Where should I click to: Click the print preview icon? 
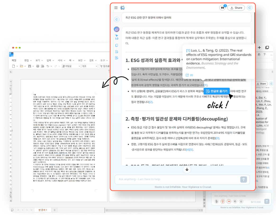[43, 66]
